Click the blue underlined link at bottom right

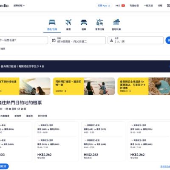click(x=165, y=167)
